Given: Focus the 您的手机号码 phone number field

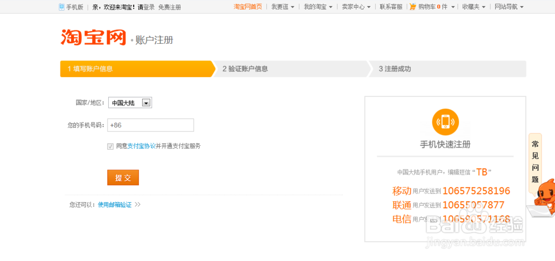Looking at the screenshot, I should point(150,125).
